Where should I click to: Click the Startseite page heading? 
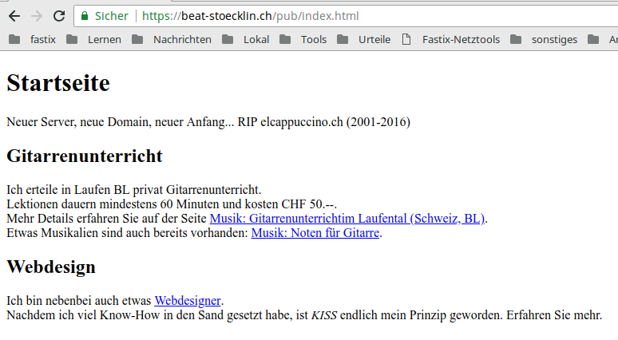coord(58,82)
